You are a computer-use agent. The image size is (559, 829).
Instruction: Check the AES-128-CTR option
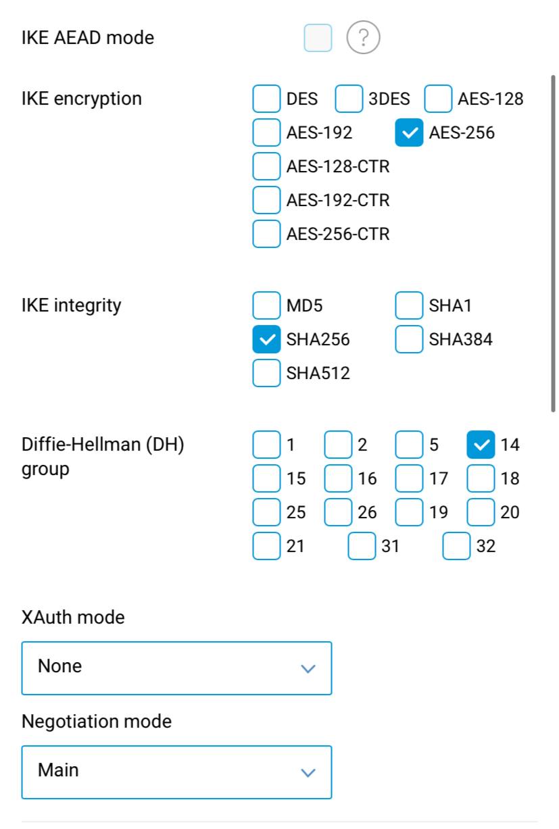pyautogui.click(x=266, y=166)
